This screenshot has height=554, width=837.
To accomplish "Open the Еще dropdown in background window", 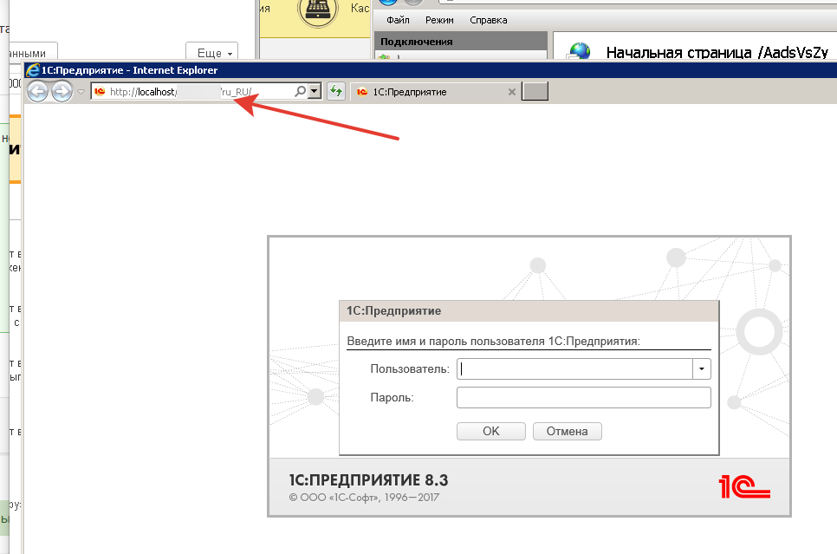I will pos(212,53).
